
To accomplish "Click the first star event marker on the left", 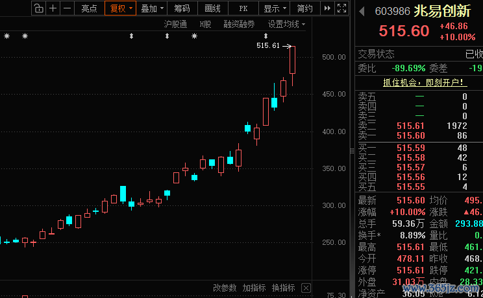I will (6, 36).
